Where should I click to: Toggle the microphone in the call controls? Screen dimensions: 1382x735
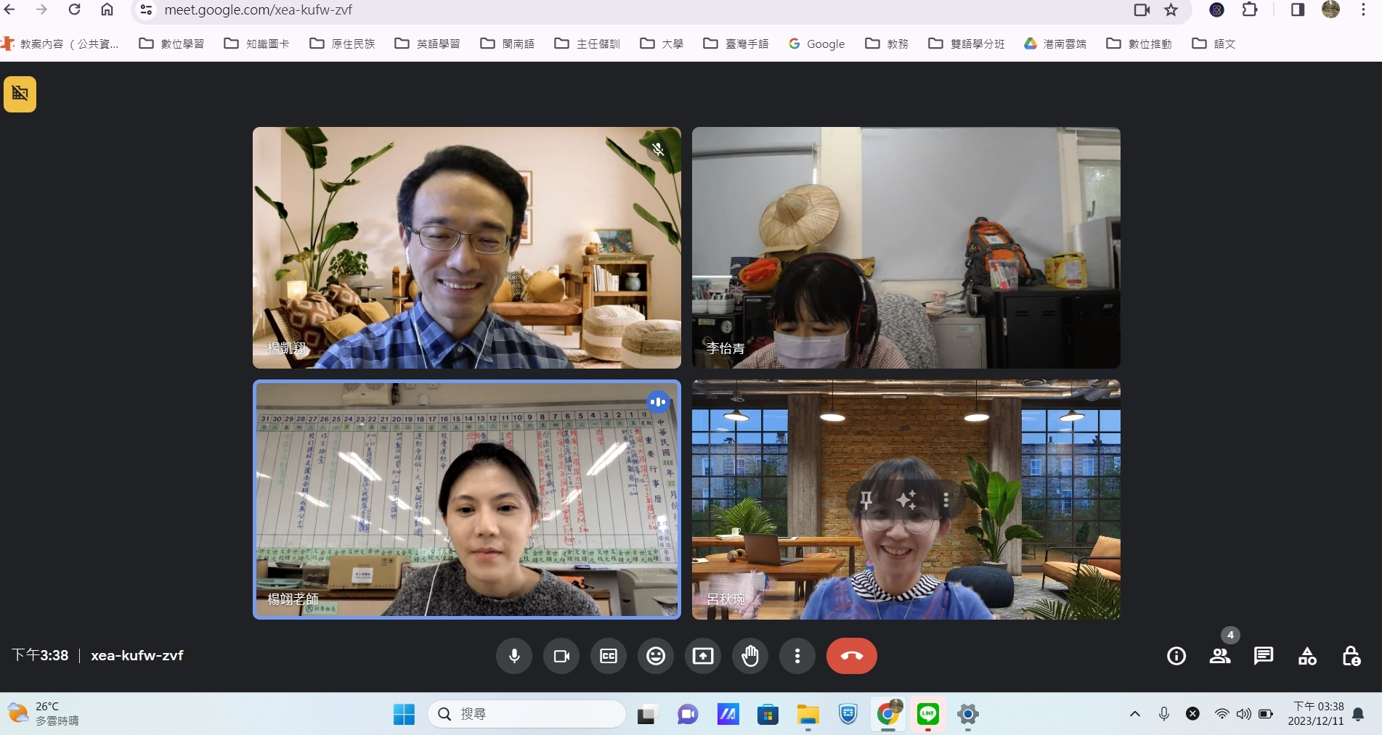(514, 656)
